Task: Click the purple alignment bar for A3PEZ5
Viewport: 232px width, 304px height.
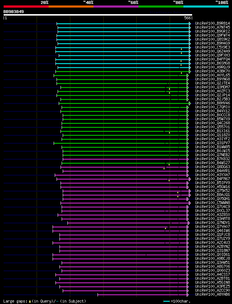Action: click(123, 286)
